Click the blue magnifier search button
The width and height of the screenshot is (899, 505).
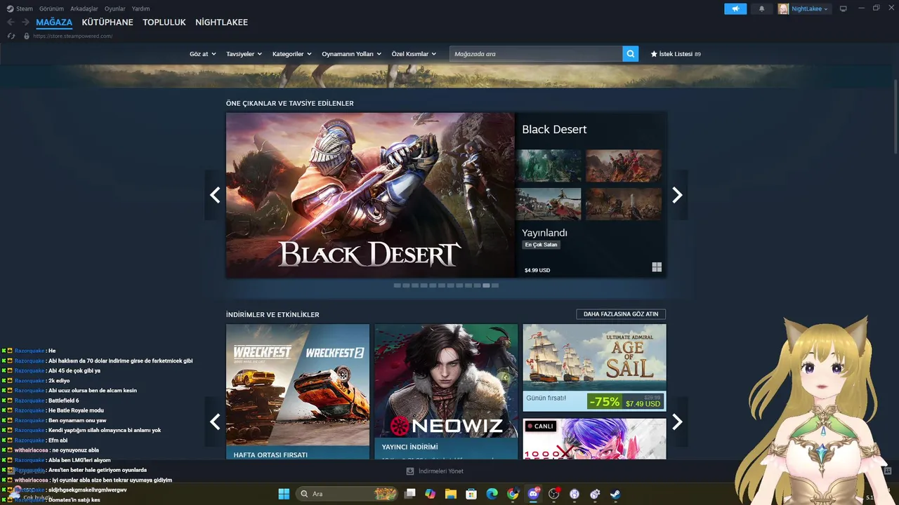point(630,53)
